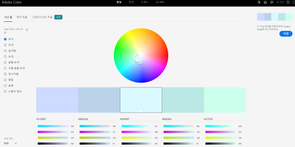Select the large #BAD3E8 color swatch
The image size is (295, 147).
[x=99, y=100]
